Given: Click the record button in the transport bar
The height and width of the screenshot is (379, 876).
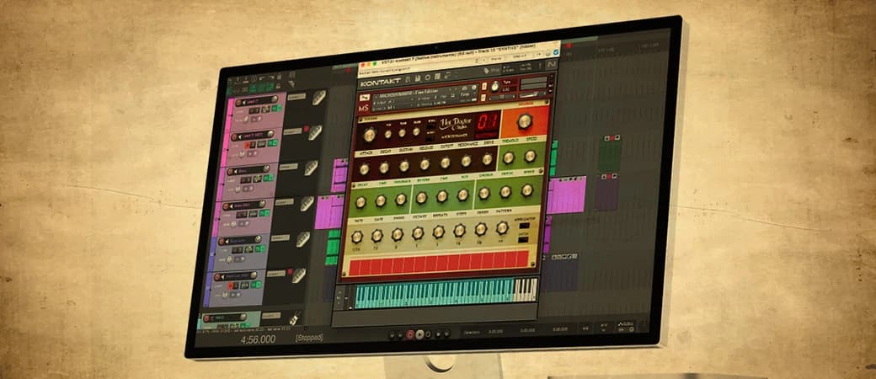Looking at the screenshot, I should coord(410,334).
